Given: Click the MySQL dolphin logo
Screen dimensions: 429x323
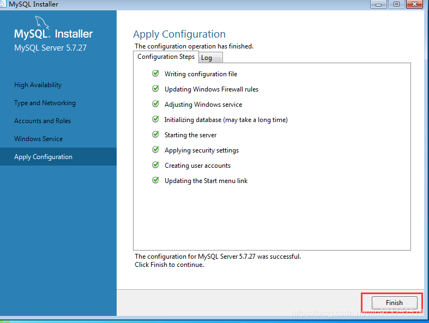Looking at the screenshot, I should click(x=42, y=22).
